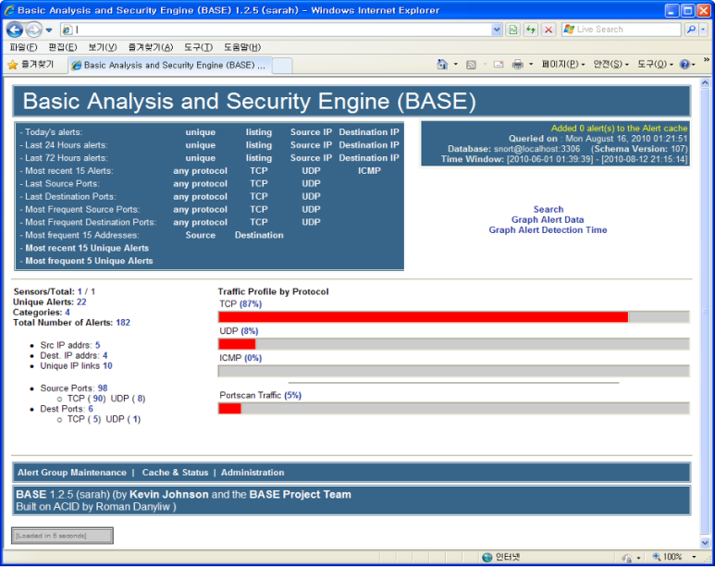This screenshot has width=715, height=567.
Task: Open Most recent 15 Alerts ICMP link
Action: [369, 170]
